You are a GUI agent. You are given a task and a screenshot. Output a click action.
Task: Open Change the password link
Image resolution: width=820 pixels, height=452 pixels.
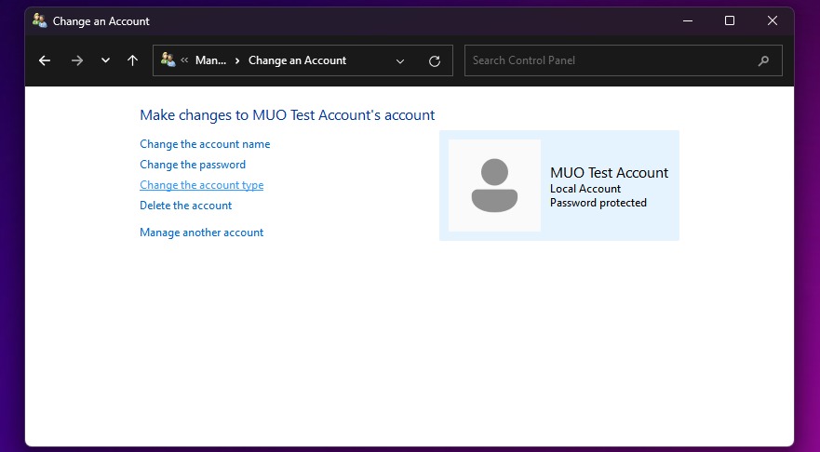pyautogui.click(x=193, y=165)
